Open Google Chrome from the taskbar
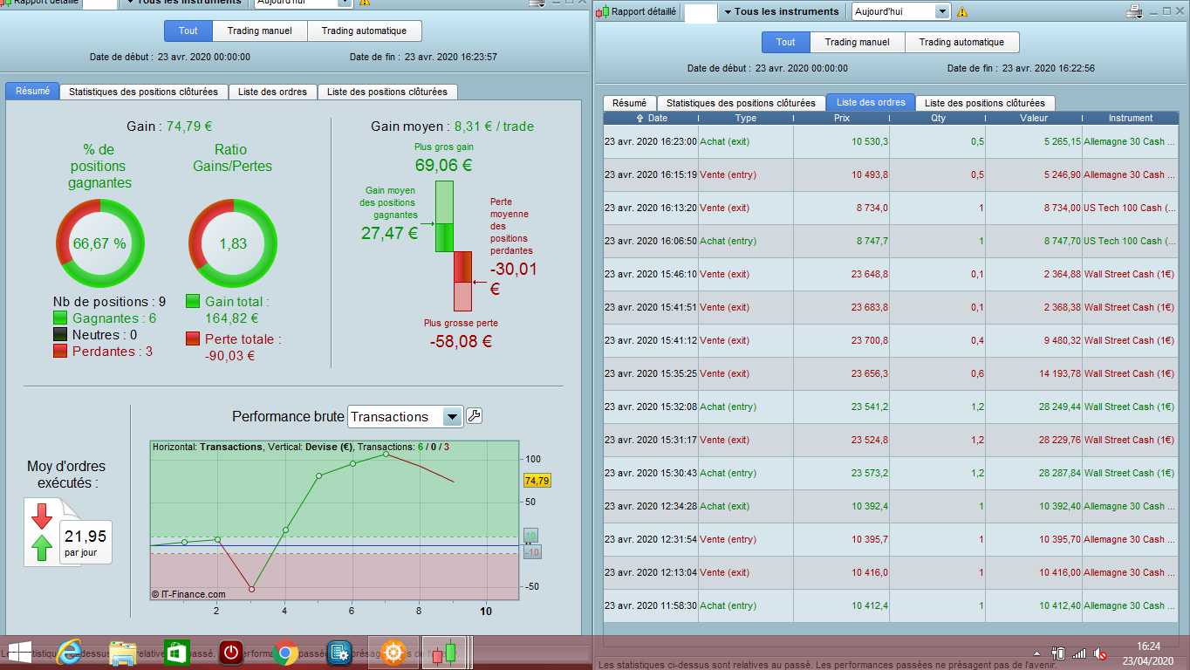This screenshot has width=1190, height=670. (x=285, y=653)
